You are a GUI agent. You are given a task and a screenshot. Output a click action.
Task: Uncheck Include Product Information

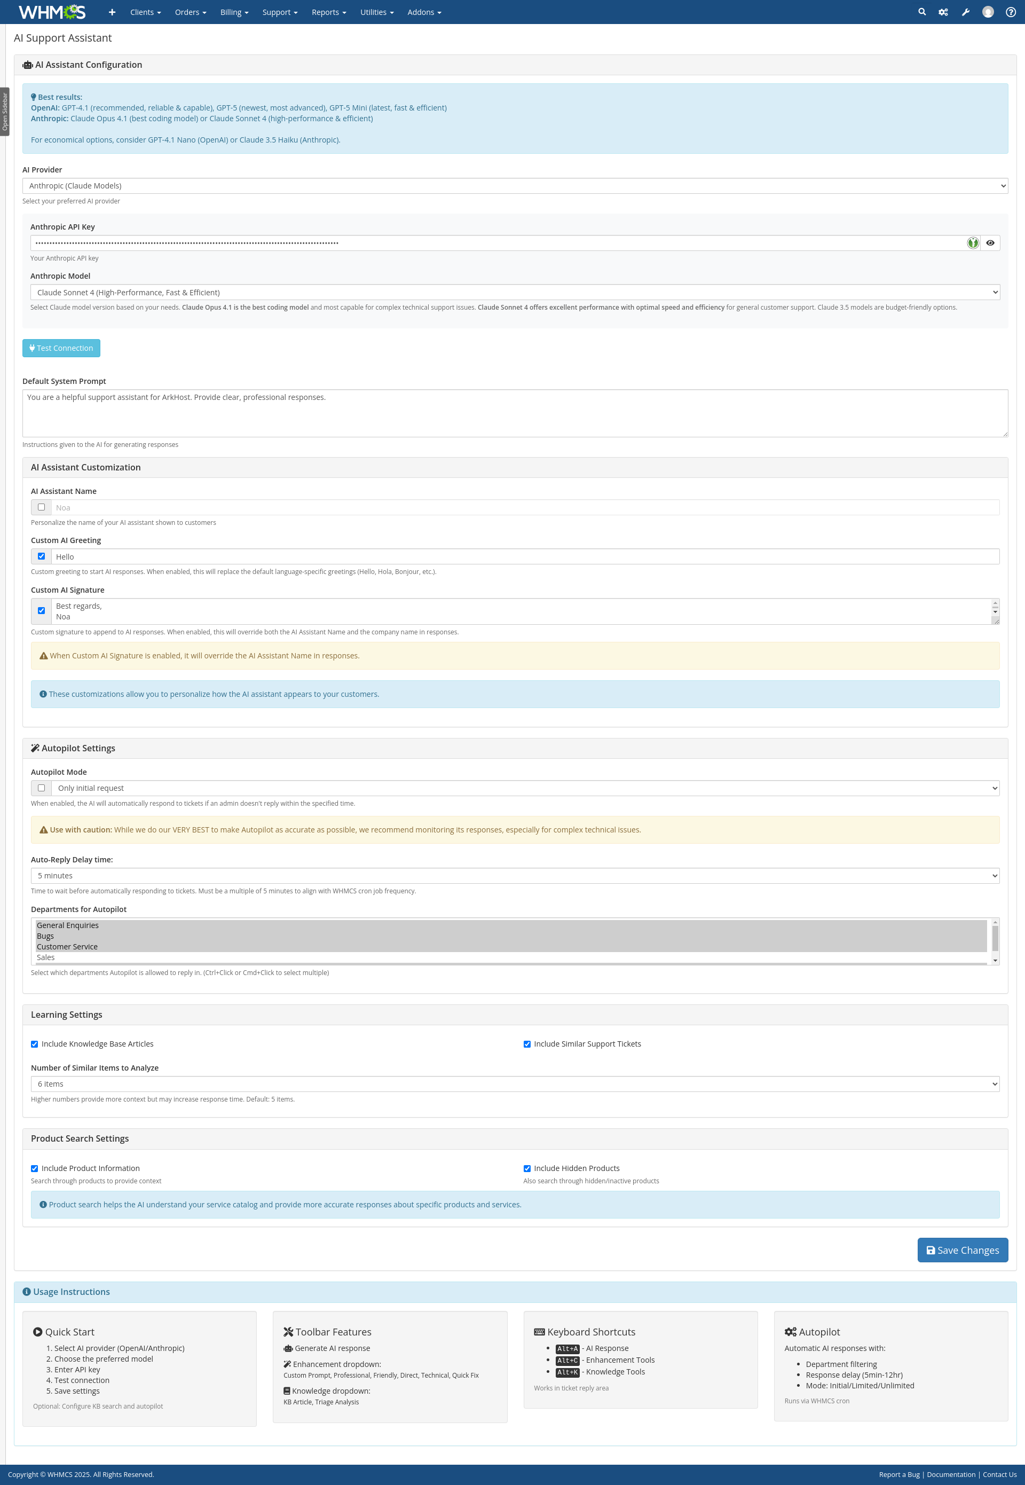point(35,1168)
